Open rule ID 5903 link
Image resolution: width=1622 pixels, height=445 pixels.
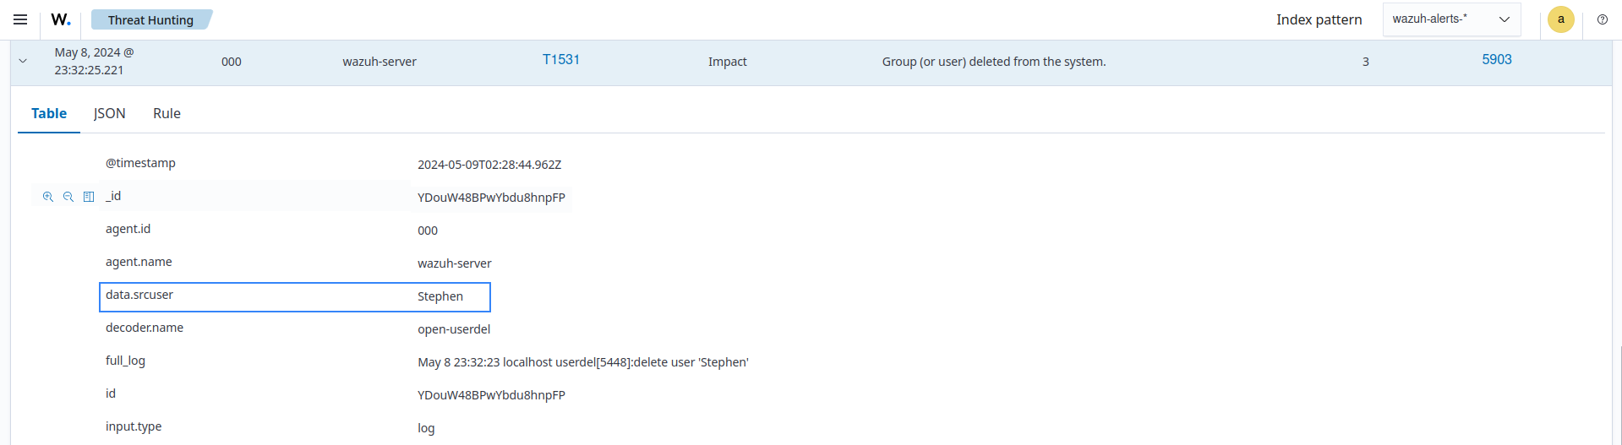coord(1496,60)
